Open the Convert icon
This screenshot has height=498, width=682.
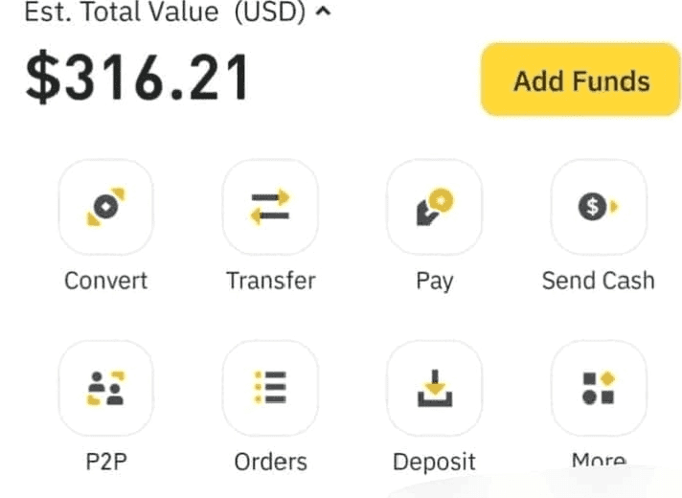(105, 207)
